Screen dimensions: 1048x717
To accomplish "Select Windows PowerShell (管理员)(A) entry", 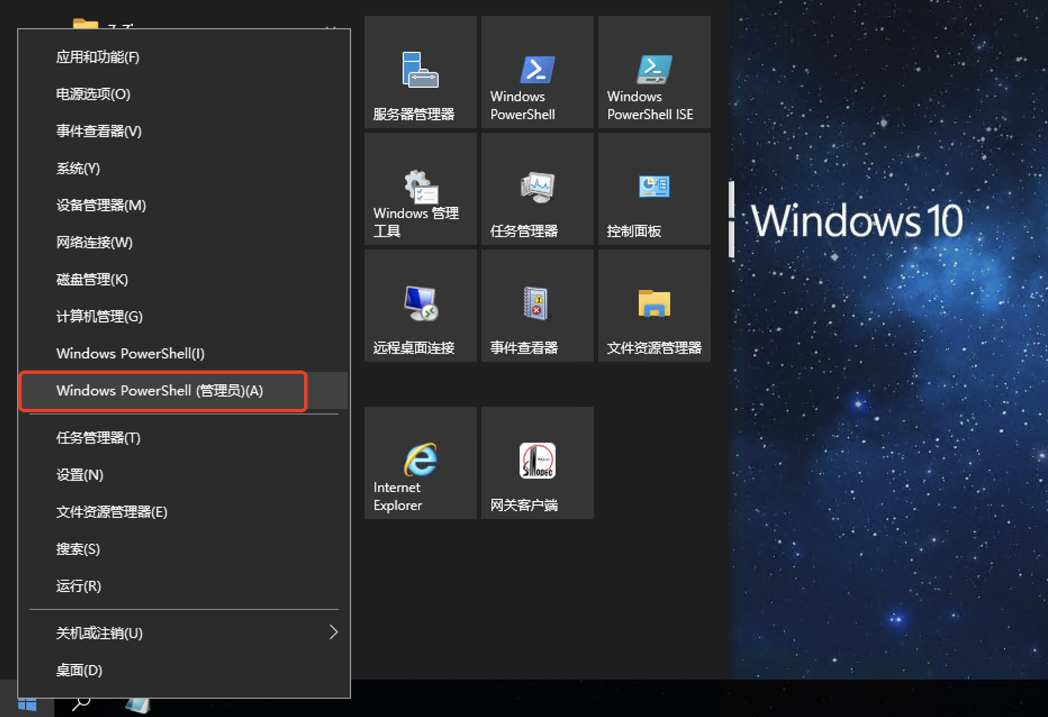I will 184,391.
